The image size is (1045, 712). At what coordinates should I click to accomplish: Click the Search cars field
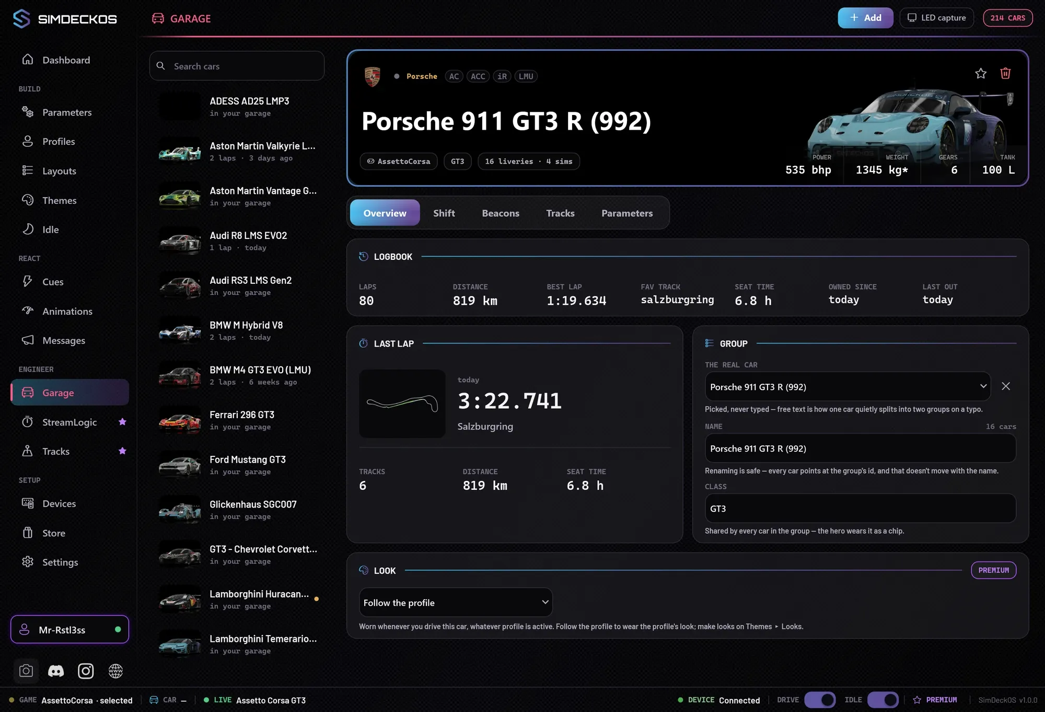point(237,66)
